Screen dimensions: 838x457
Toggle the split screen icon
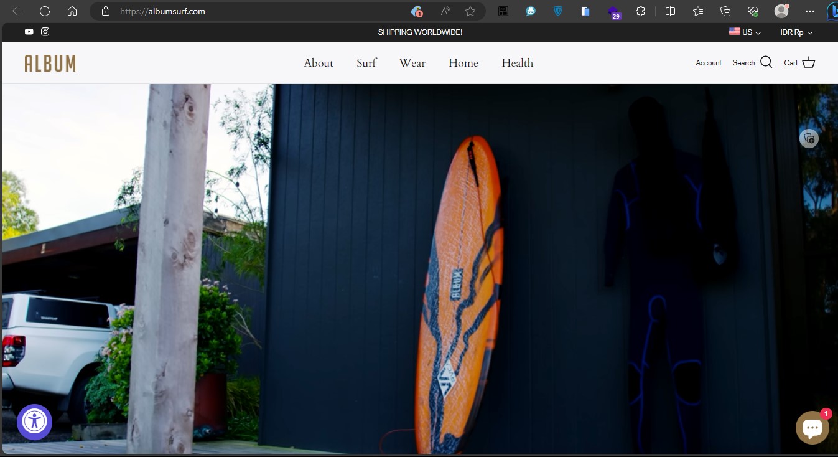pyautogui.click(x=670, y=11)
